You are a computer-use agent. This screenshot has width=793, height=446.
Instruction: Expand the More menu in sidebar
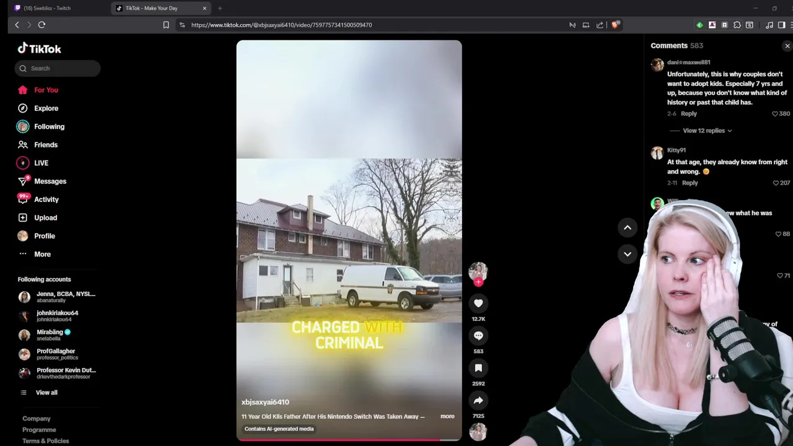coord(34,254)
